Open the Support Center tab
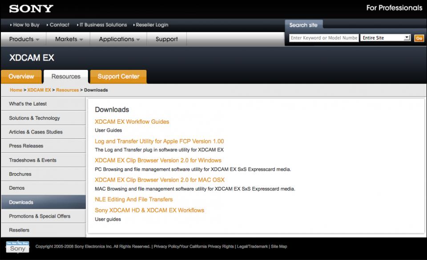427x260 pixels. (x=118, y=77)
